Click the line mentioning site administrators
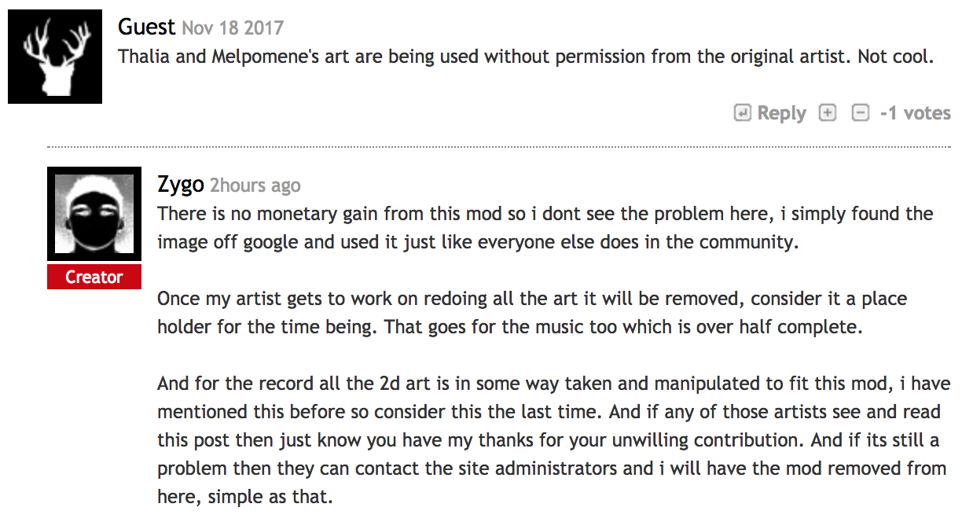This screenshot has height=522, width=962. pos(552,469)
